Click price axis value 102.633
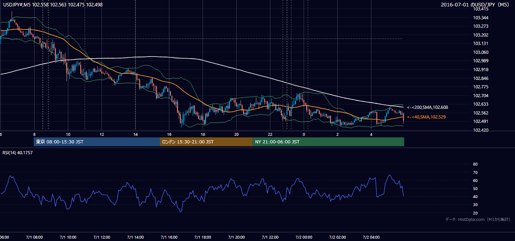Viewport: 515px width, 241px height. [481, 104]
